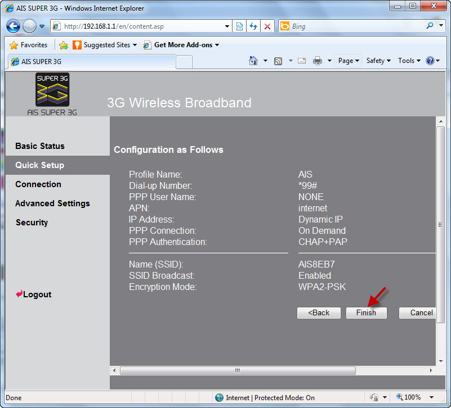Click the CHAP+PAP authentication value
Image resolution: width=451 pixels, height=408 pixels.
323,242
